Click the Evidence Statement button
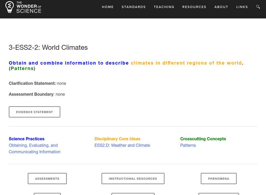 click(x=35, y=112)
